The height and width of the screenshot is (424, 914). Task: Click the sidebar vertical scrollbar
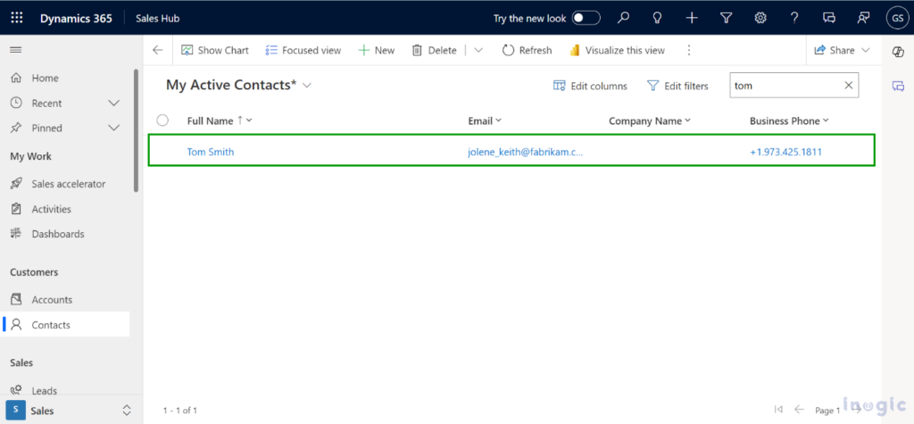pyautogui.click(x=137, y=130)
